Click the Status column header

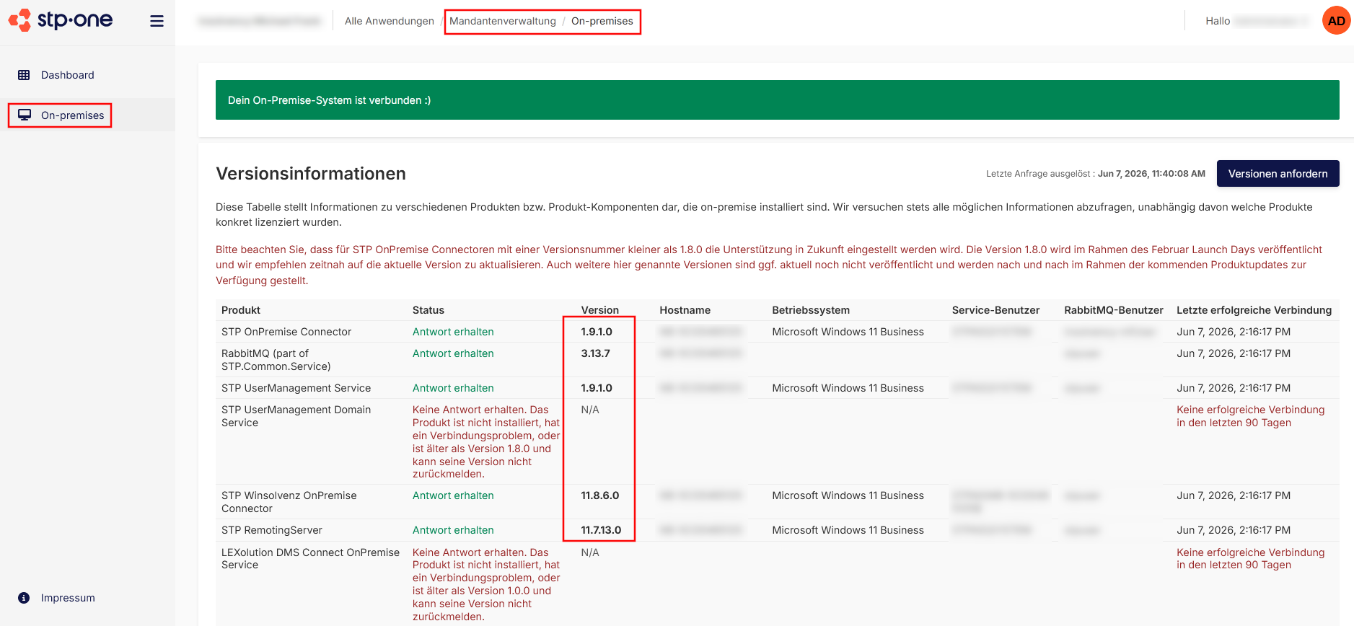tap(428, 310)
